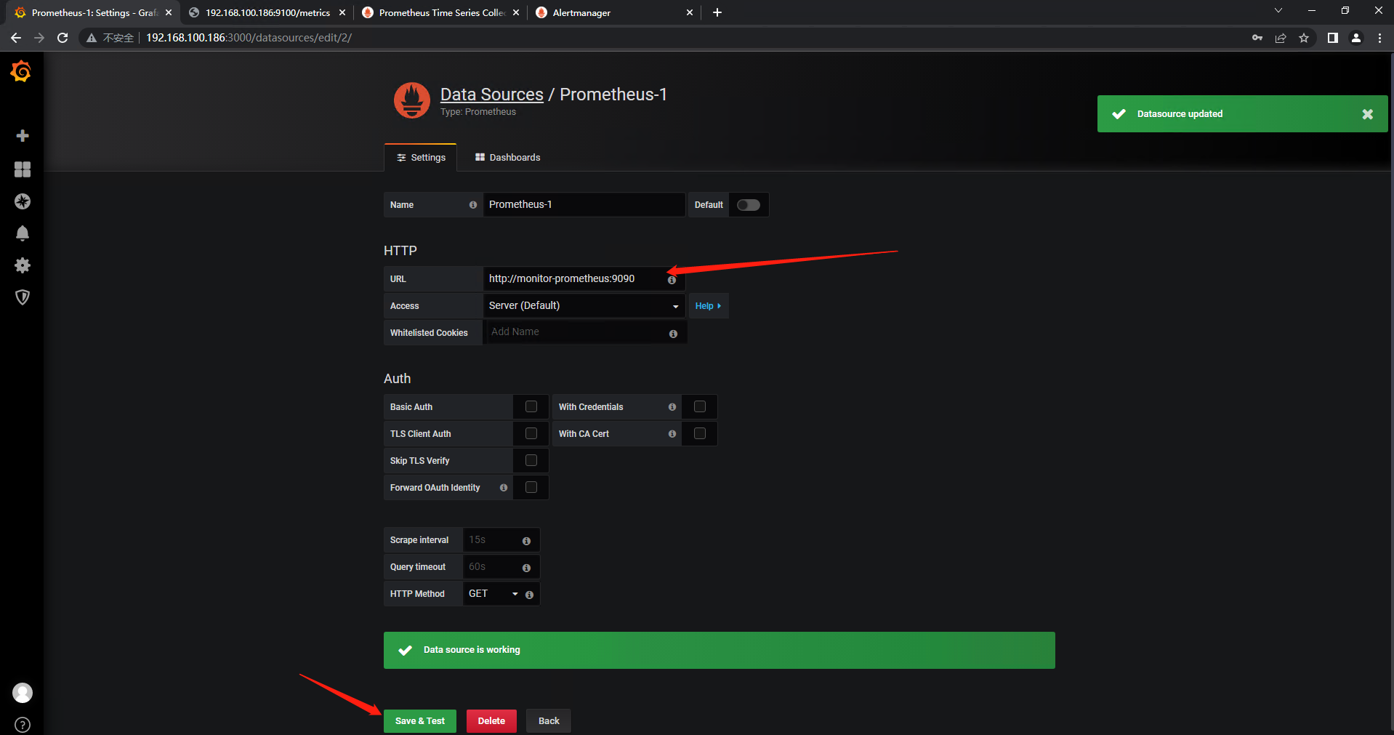Enable the With CA Cert checkbox

pyautogui.click(x=700, y=434)
